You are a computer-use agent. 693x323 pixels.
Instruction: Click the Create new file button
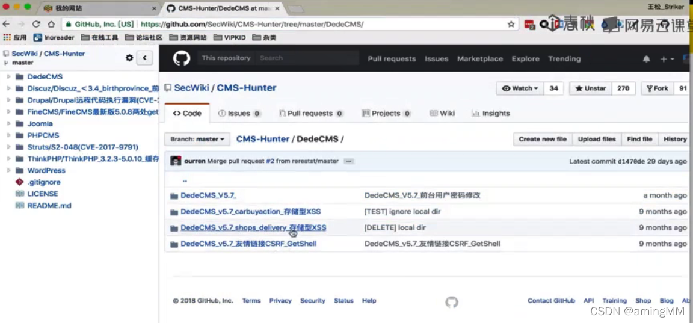[x=543, y=139]
